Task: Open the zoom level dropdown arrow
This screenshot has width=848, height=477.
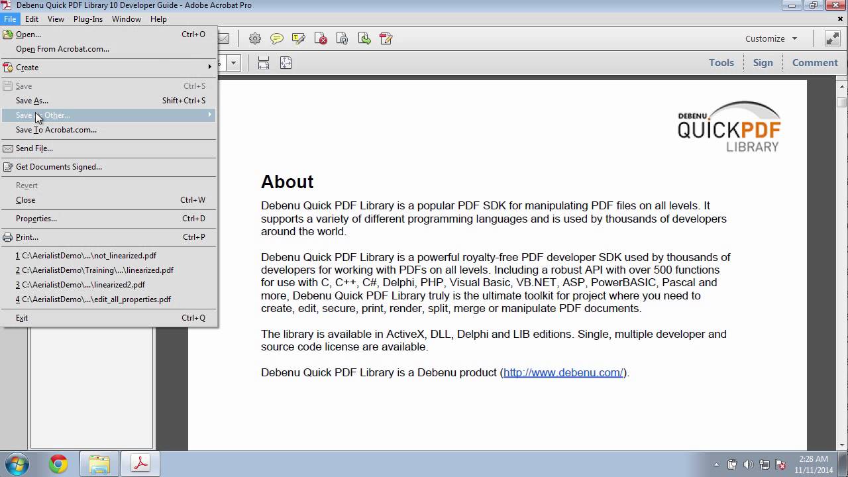Action: [233, 63]
